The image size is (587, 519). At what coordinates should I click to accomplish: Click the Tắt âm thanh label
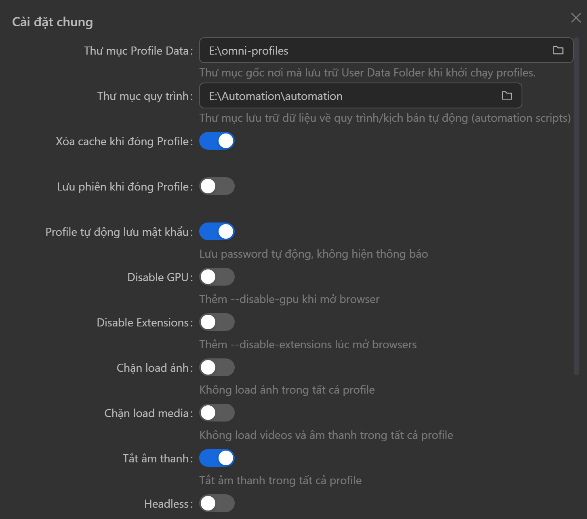pos(156,458)
